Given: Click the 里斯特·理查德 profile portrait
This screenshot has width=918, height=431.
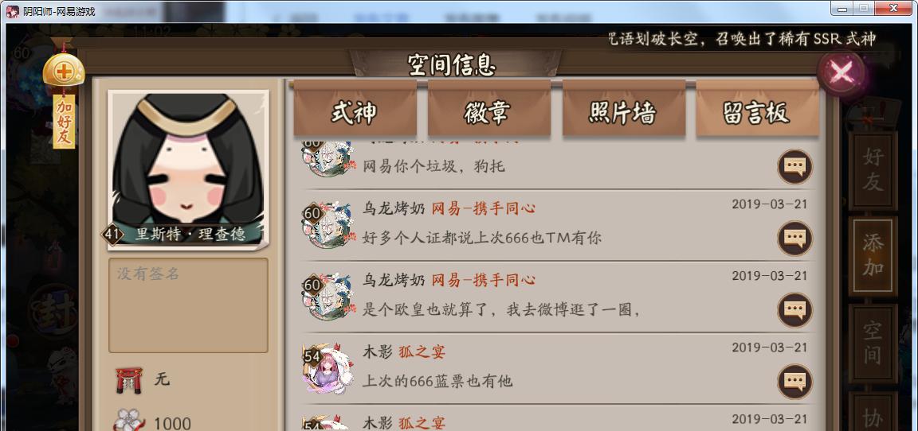Looking at the screenshot, I should pos(188,169).
